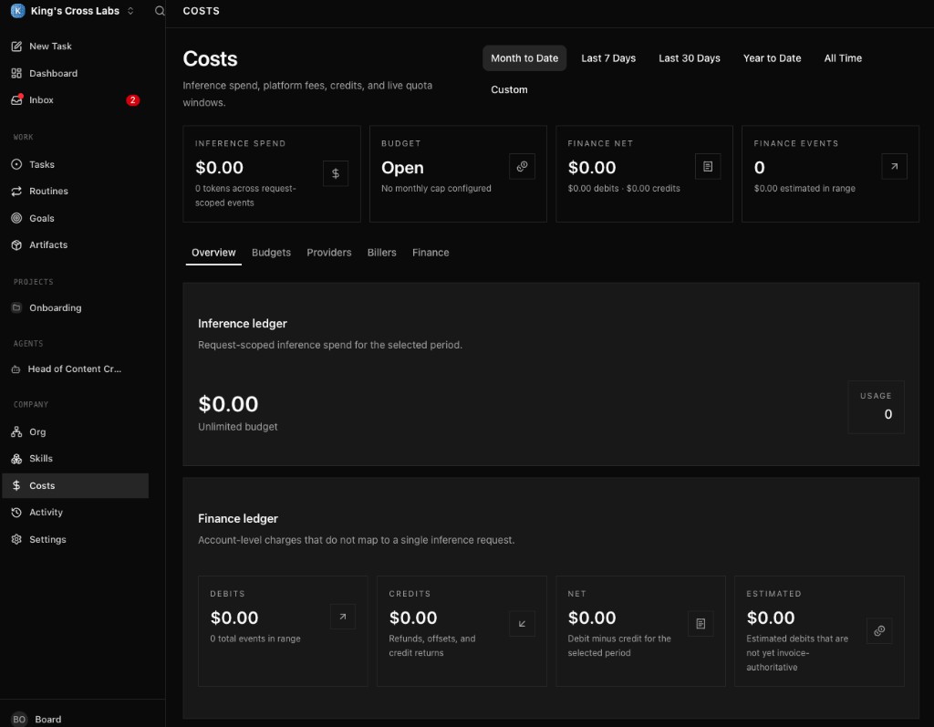This screenshot has width=934, height=727.
Task: Switch to the Finance tab
Action: (431, 253)
